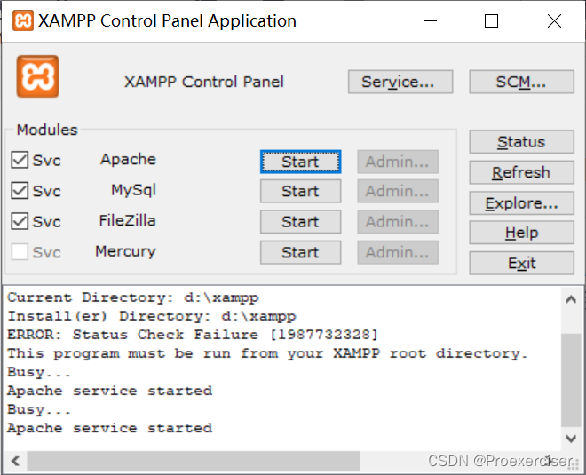
Task: Click the log scroll down arrow
Action: tap(571, 439)
